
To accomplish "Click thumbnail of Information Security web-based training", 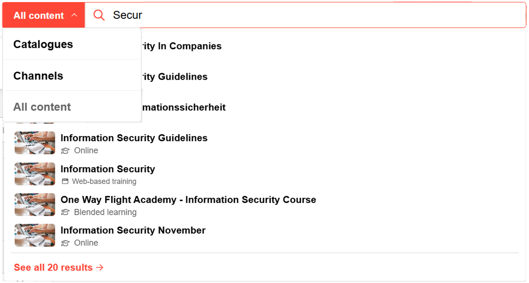I will (35, 174).
